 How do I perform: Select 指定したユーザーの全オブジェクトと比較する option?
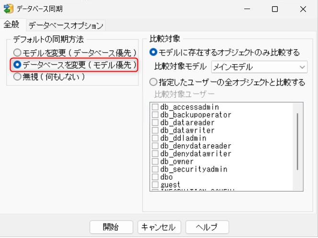tap(153, 82)
